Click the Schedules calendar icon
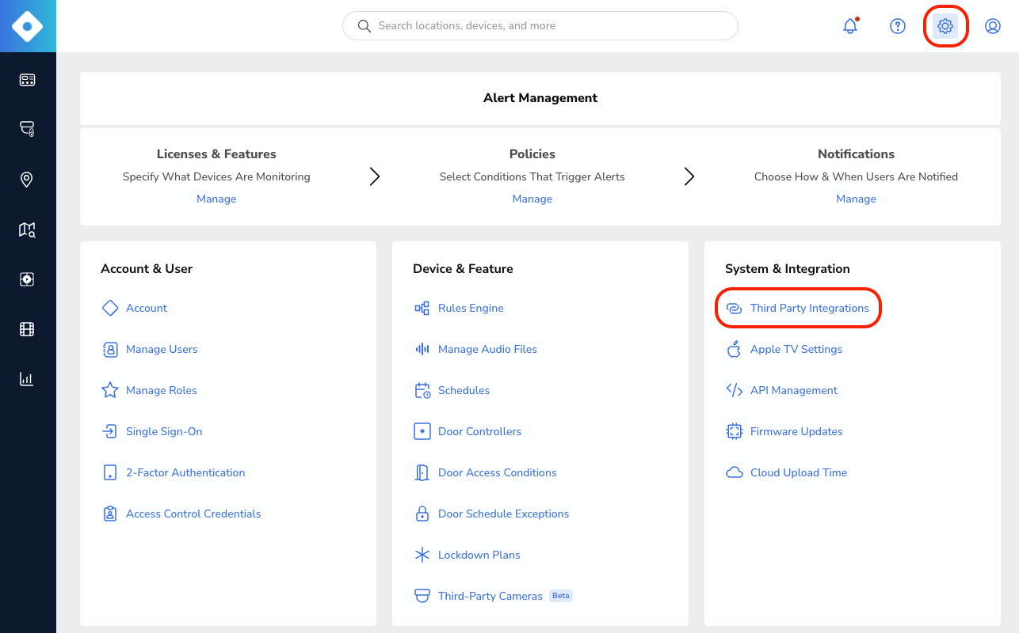 [x=422, y=390]
